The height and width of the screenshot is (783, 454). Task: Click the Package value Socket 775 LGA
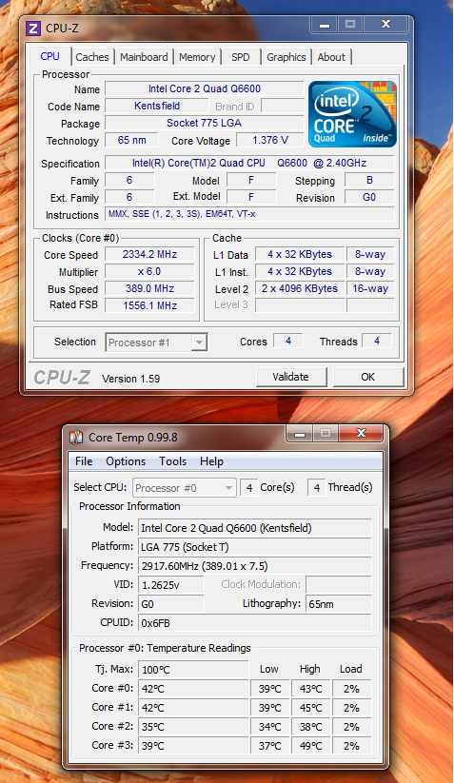tap(205, 123)
